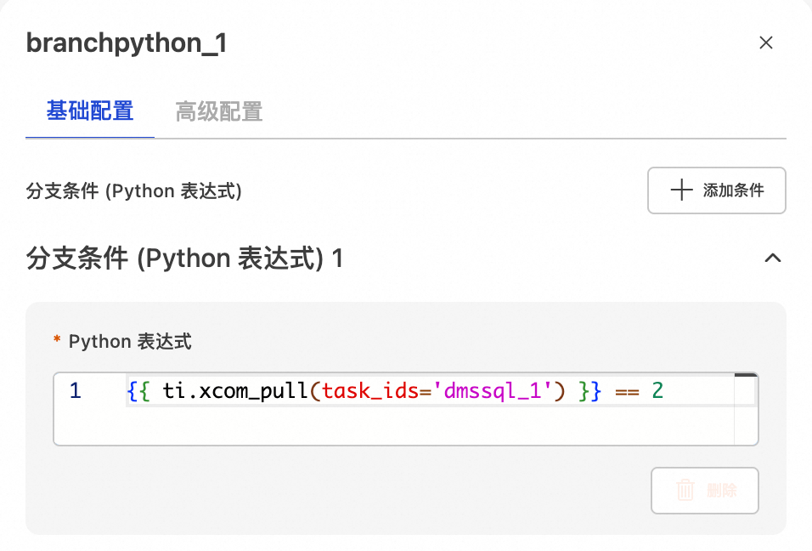Click the plus icon beside 添加条件
812x551 pixels.
tap(681, 190)
